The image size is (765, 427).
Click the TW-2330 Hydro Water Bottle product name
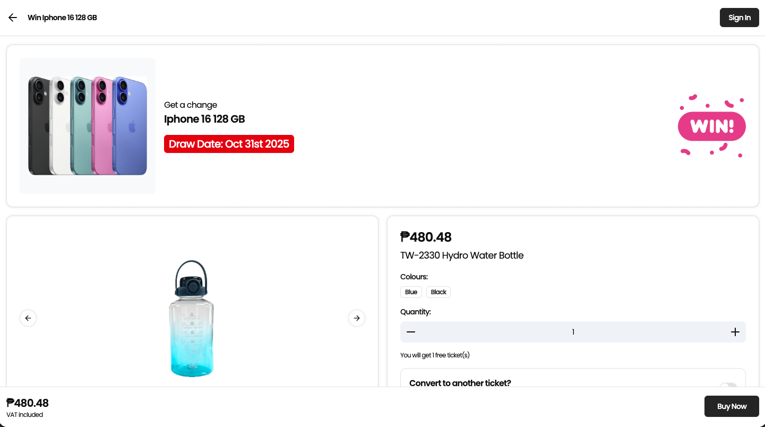click(x=462, y=255)
